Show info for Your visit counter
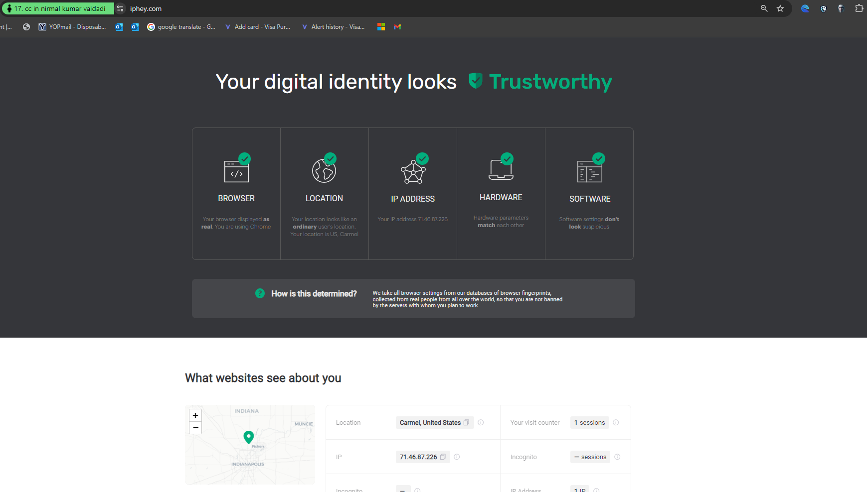This screenshot has height=492, width=867. 616,422
